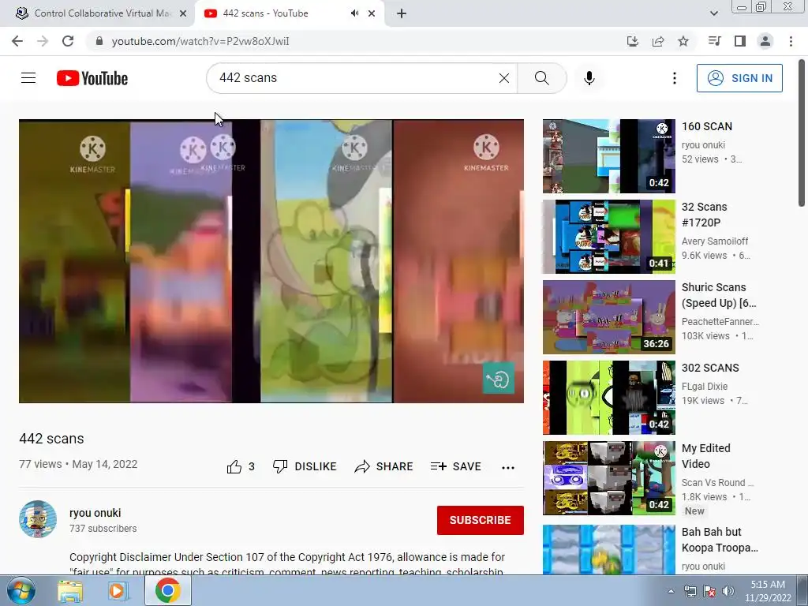
Task: Clear the search box with the X
Action: click(x=504, y=78)
